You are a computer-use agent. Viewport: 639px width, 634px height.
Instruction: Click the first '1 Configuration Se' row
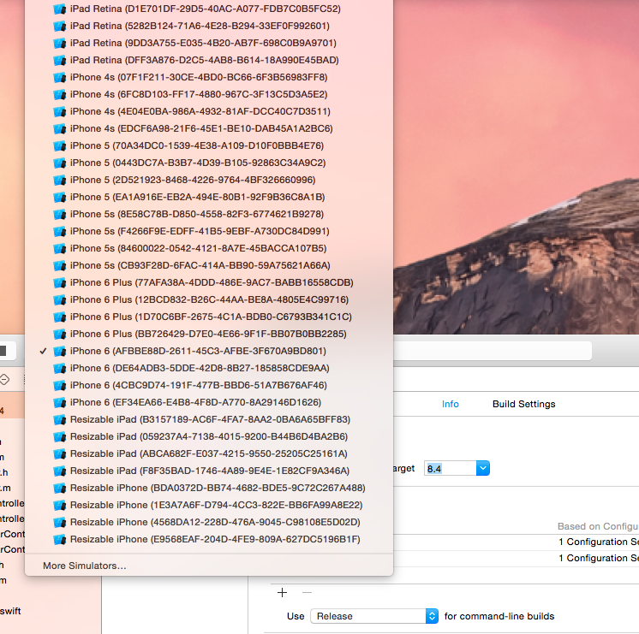coord(598,542)
